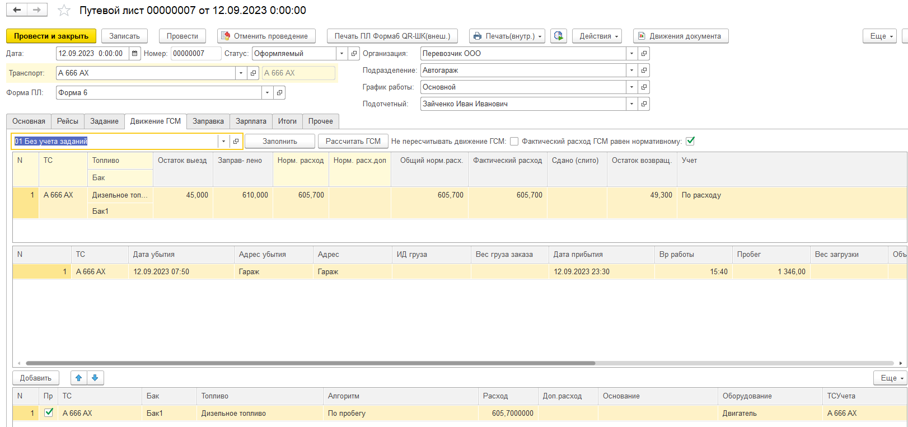Open the Подотчетный dropdown arrow
Viewport: 908px width, 427px height.
[x=631, y=104]
